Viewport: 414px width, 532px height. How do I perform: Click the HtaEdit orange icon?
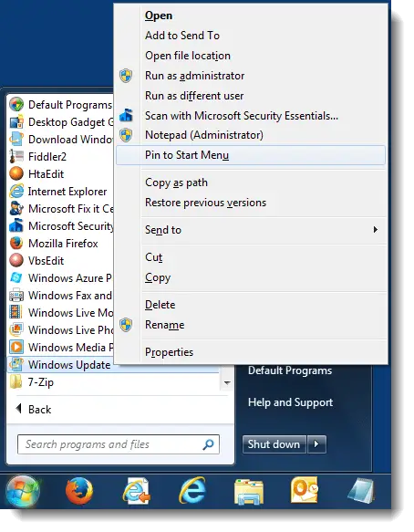16,173
